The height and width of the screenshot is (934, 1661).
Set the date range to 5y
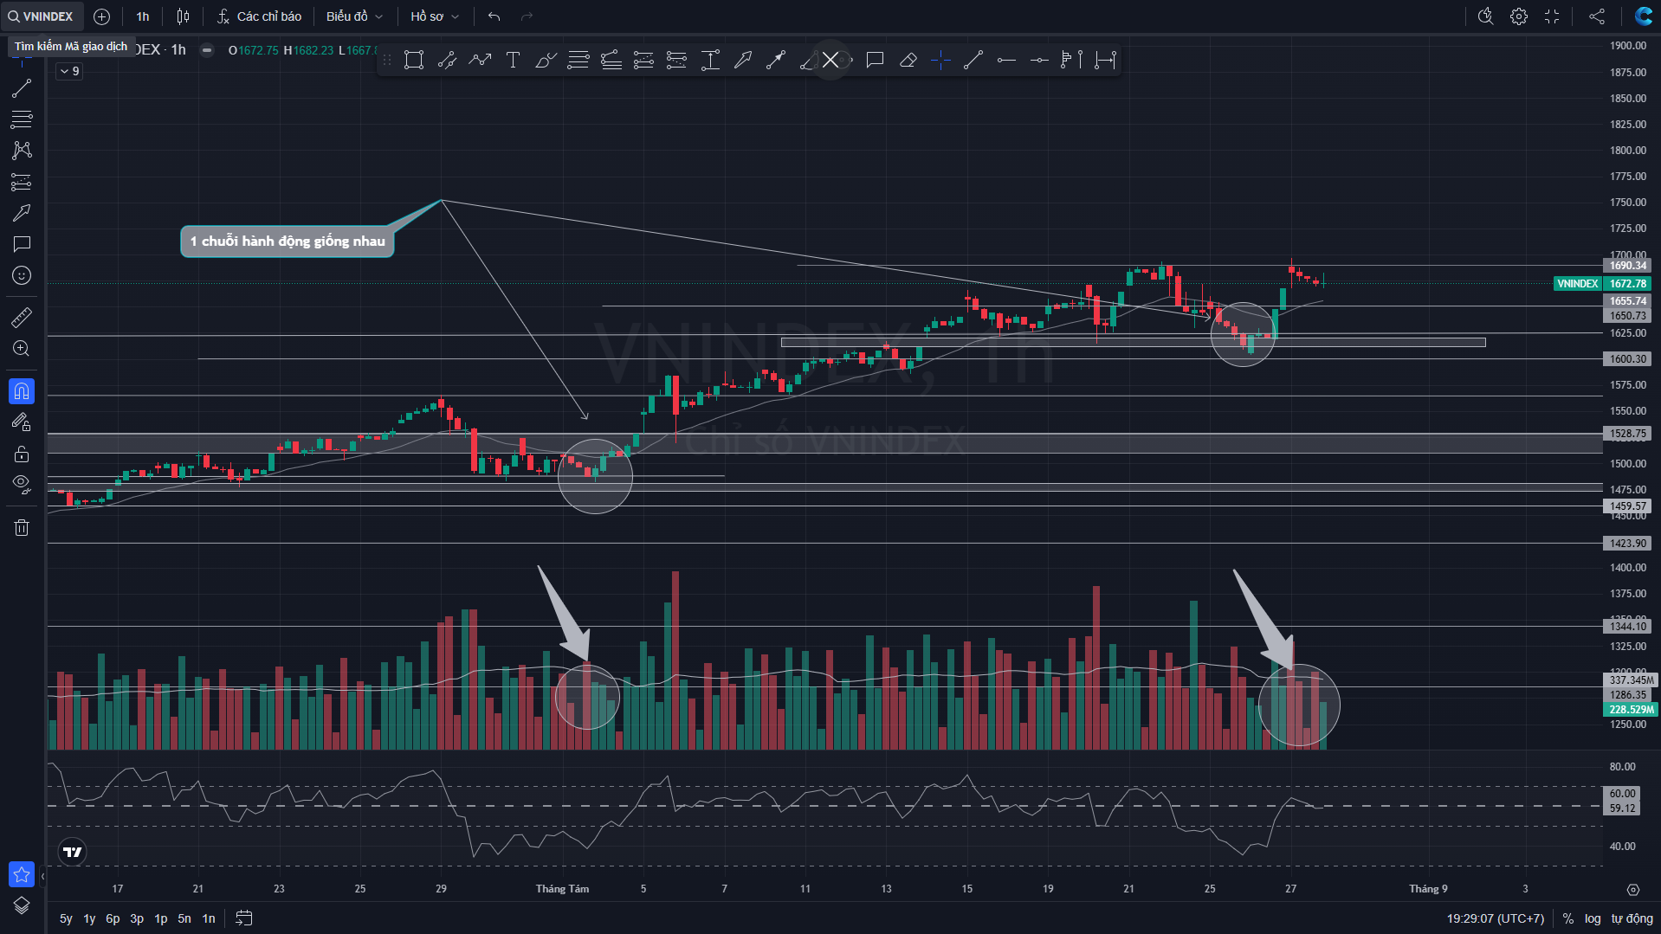(x=66, y=918)
